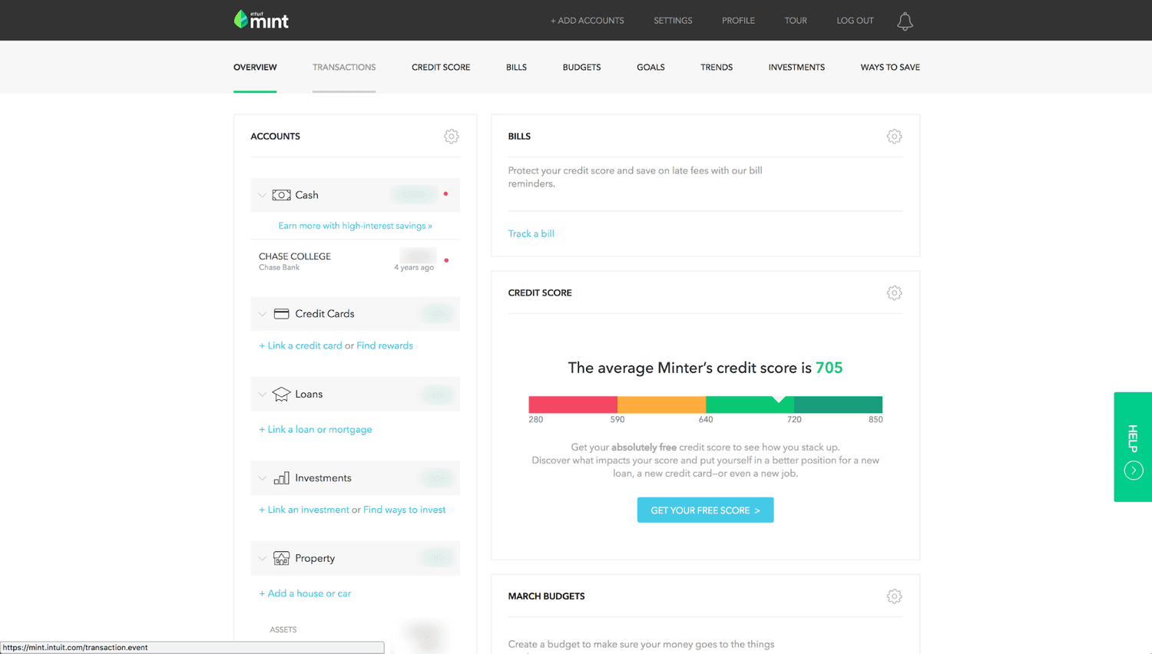
Task: Click red alert dot beside Cash
Action: 445,193
